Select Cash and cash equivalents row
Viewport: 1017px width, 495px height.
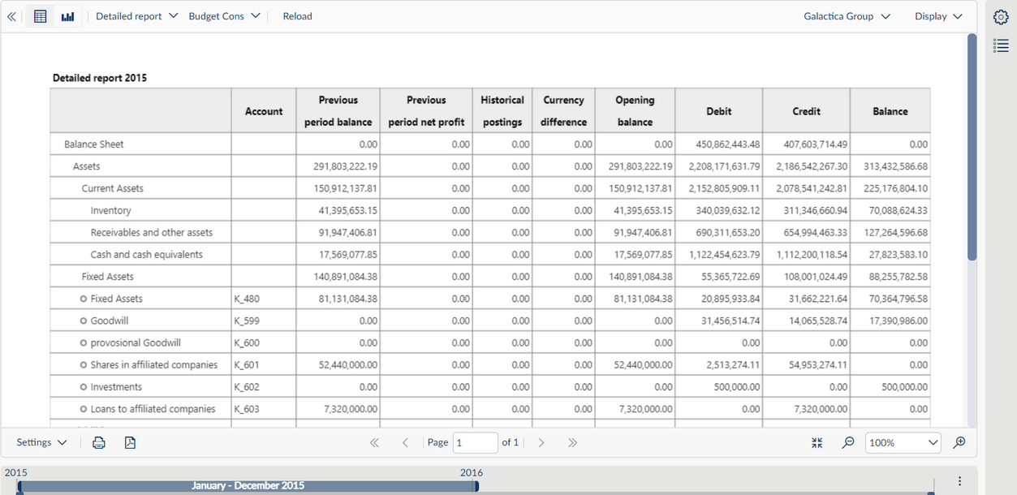click(490, 255)
